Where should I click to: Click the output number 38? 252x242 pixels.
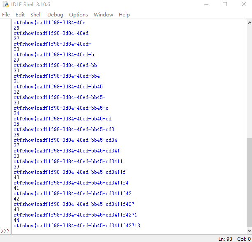point(16,156)
